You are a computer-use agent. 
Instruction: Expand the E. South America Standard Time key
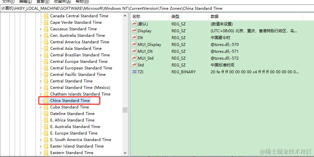(x=41, y=140)
